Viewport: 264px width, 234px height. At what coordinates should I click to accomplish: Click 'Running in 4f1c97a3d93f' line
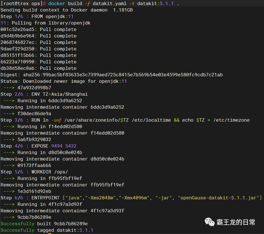click(43, 204)
